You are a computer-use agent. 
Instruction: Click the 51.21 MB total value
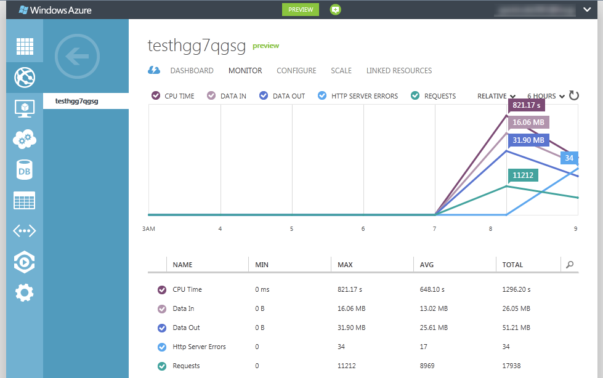pyautogui.click(x=516, y=328)
